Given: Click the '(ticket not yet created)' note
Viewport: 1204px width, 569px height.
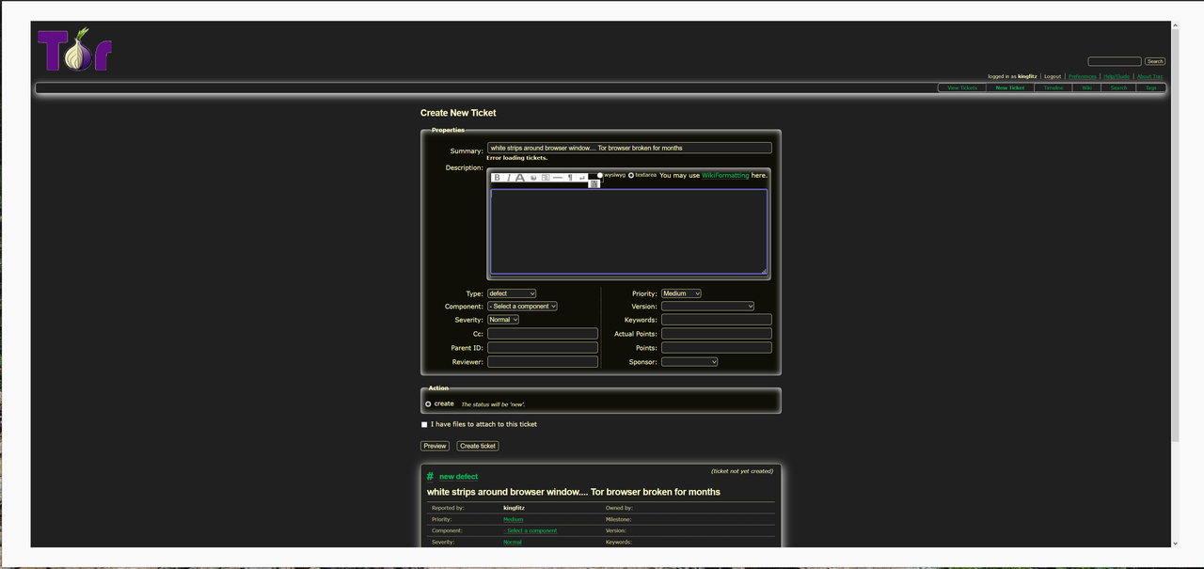Looking at the screenshot, I should (742, 470).
